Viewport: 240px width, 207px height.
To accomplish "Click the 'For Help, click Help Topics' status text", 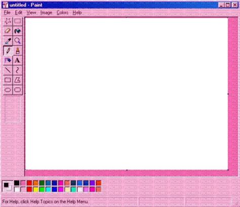I will coord(45,201).
